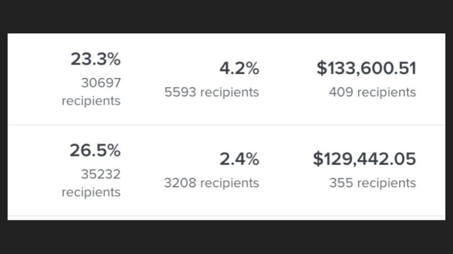This screenshot has width=453, height=254.
Task: Click the word recipients beneath 30697
Action: click(x=91, y=101)
